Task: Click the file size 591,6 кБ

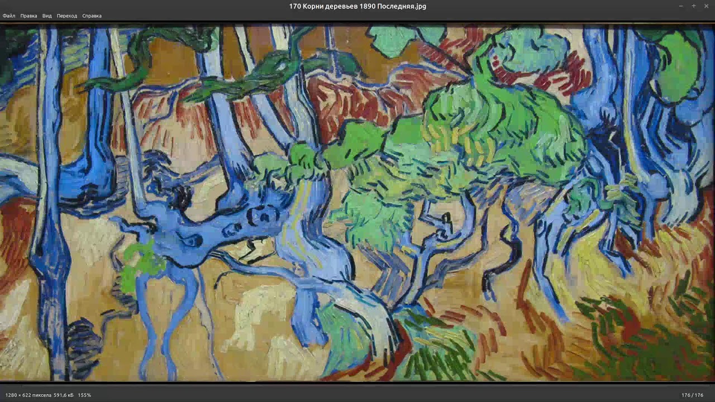Action: pyautogui.click(x=64, y=395)
